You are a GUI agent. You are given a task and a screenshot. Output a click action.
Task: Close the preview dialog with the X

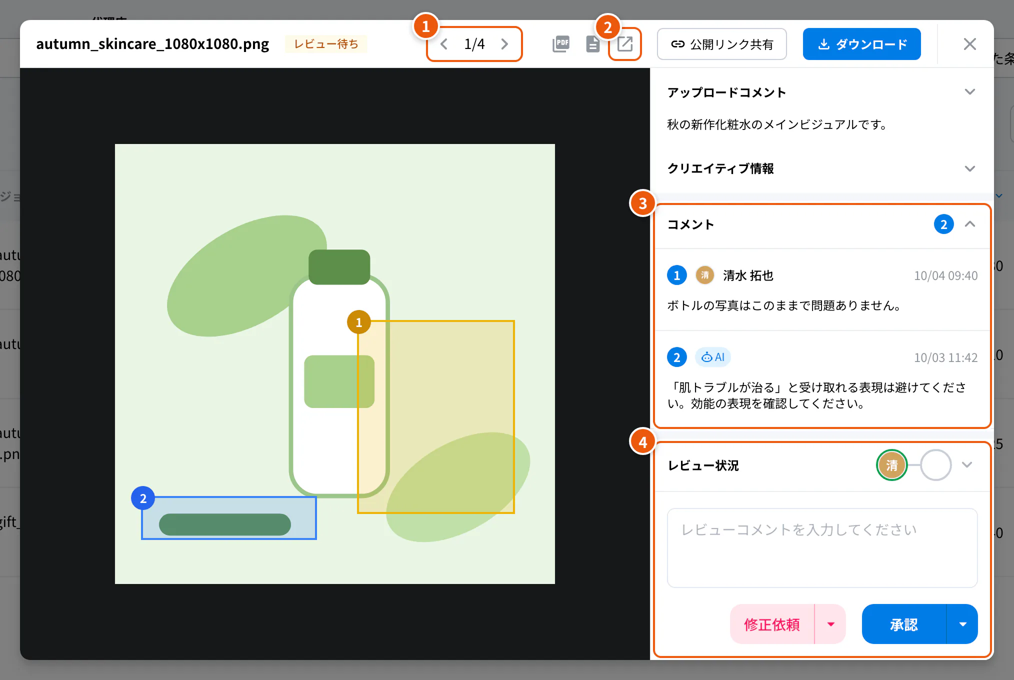click(x=969, y=44)
